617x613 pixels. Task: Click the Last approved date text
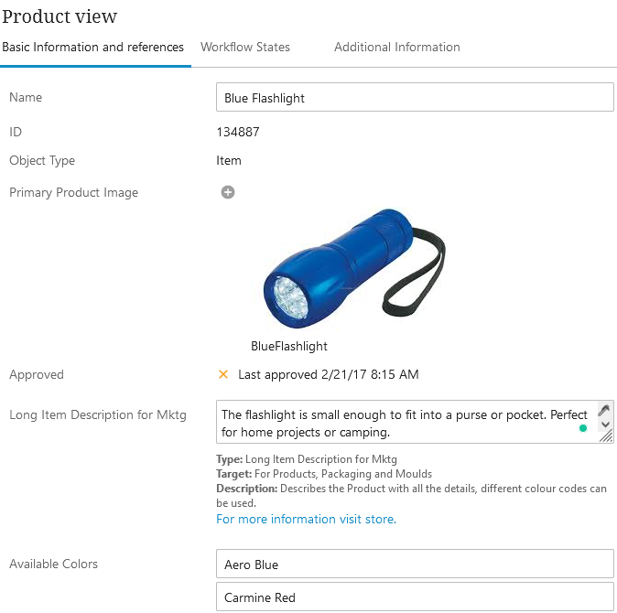tap(328, 374)
